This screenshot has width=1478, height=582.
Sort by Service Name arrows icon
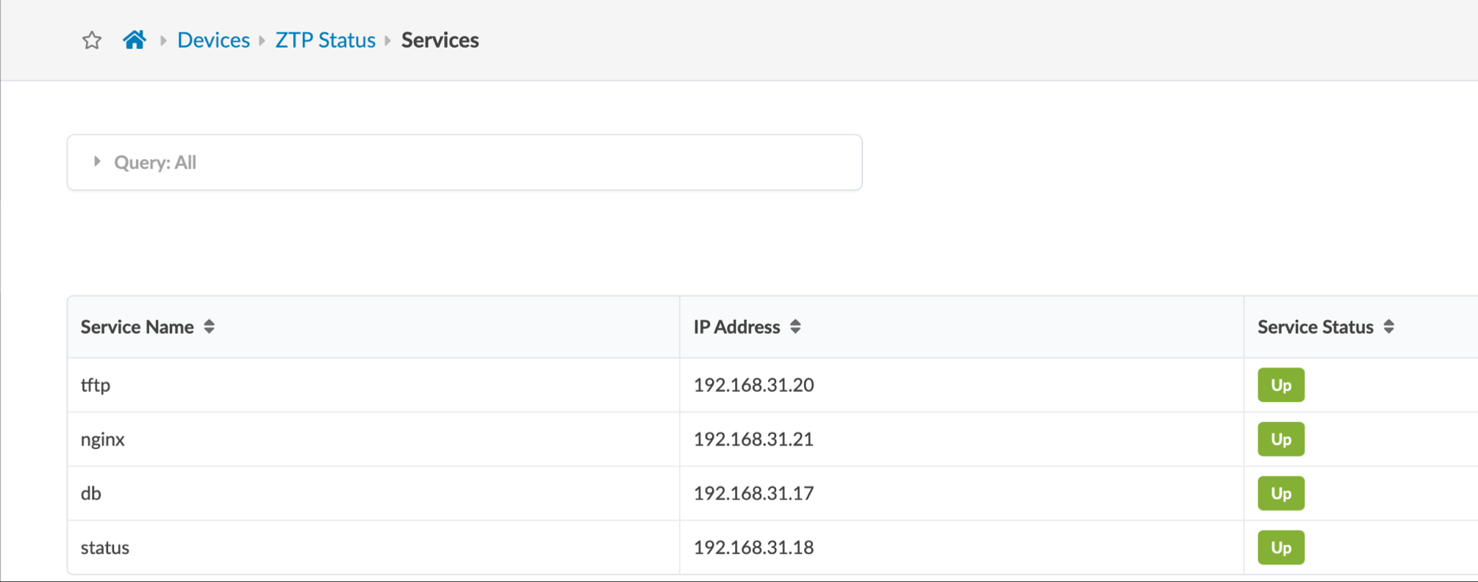(x=209, y=327)
